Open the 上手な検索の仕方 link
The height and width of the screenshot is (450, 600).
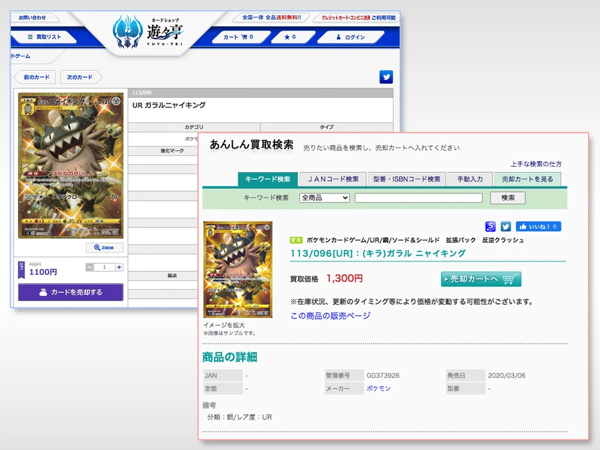point(536,164)
